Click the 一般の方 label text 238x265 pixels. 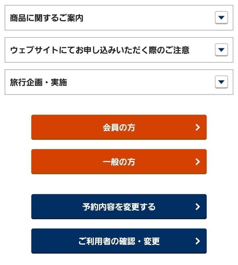(119, 162)
